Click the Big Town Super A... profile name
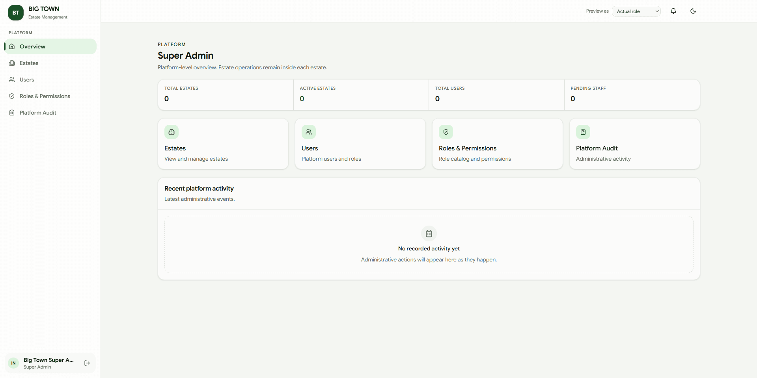757x378 pixels. pyautogui.click(x=48, y=360)
